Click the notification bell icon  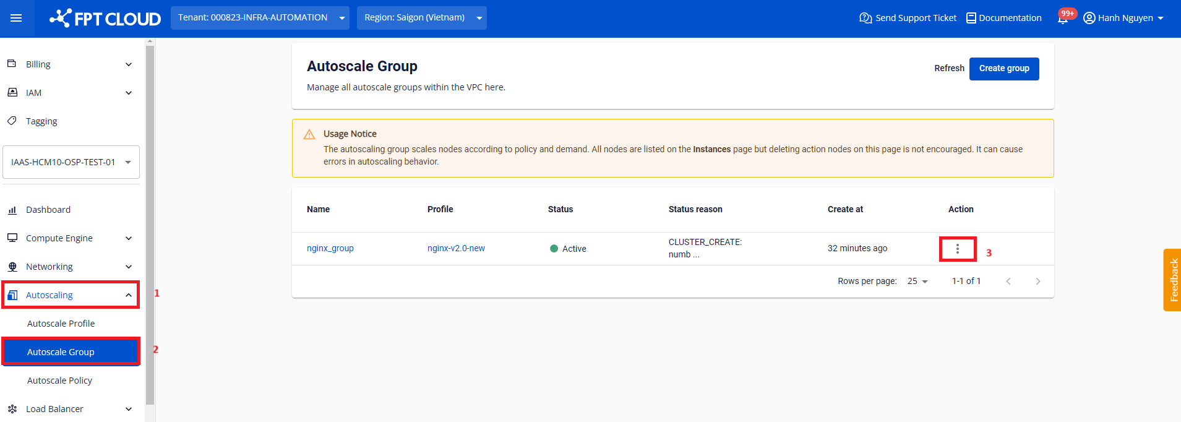click(x=1063, y=19)
